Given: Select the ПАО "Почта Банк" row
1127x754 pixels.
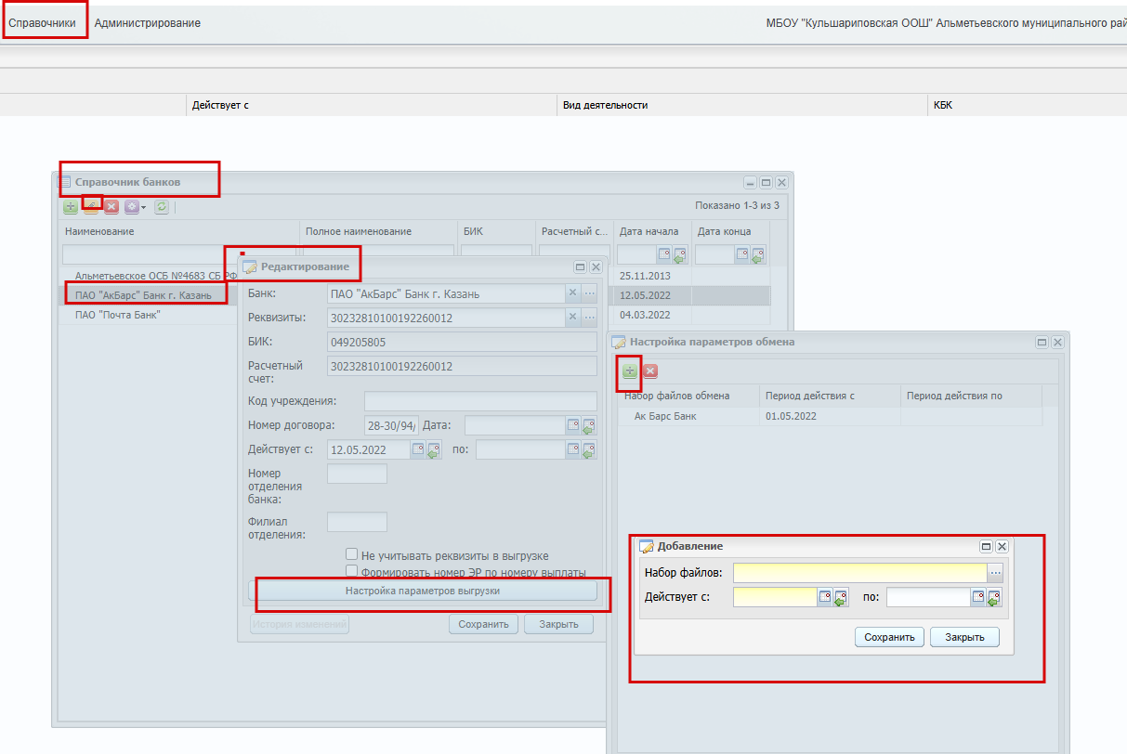Looking at the screenshot, I should (118, 315).
